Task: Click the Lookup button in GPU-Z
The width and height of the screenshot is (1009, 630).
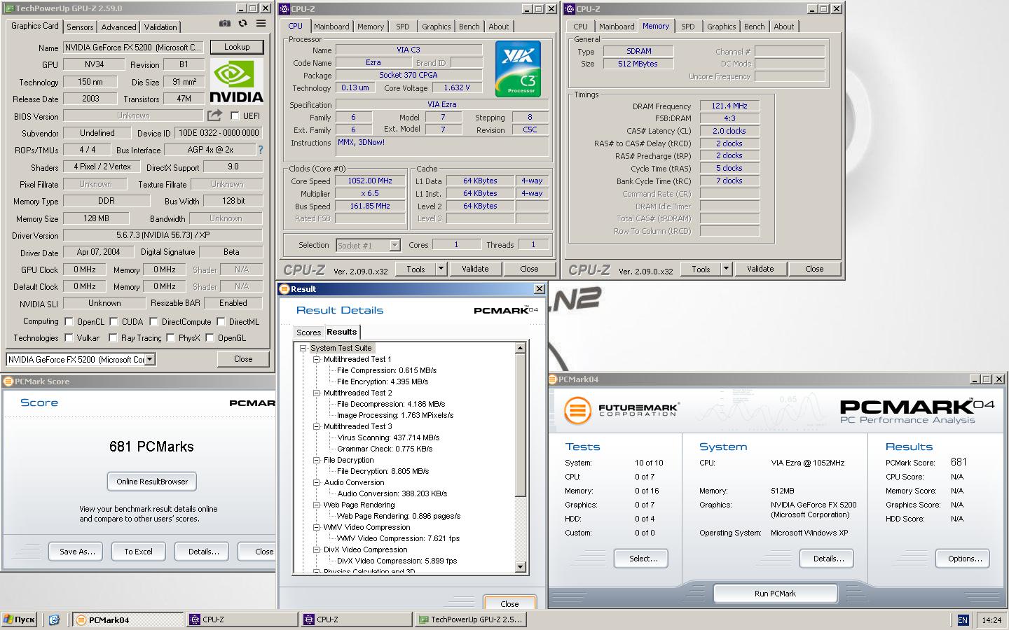Action: (237, 47)
